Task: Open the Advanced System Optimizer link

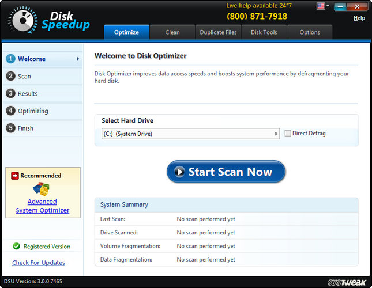Action: (x=43, y=206)
